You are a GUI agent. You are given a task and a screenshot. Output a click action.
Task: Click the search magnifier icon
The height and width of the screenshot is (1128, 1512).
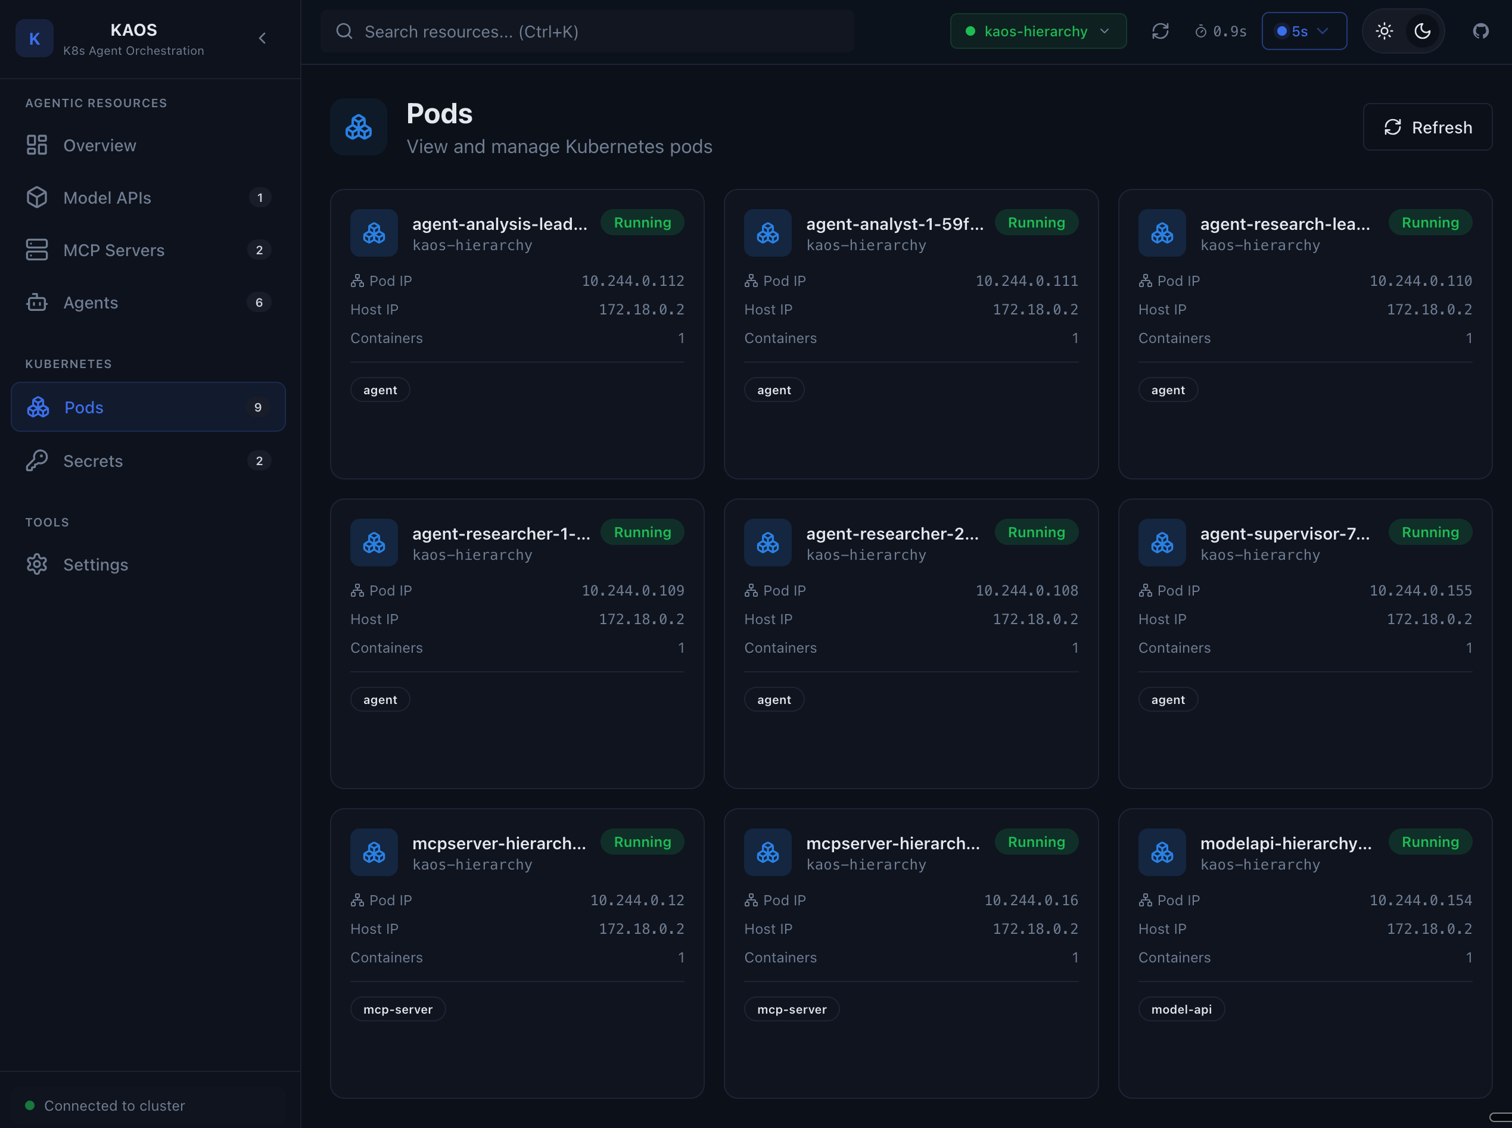pyautogui.click(x=344, y=32)
